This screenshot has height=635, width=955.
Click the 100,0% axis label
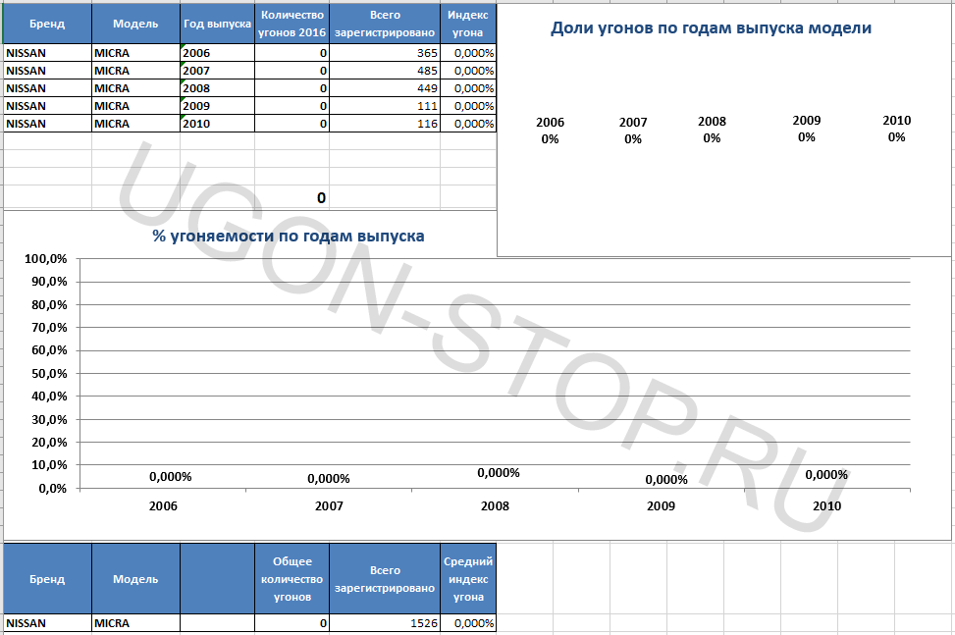pyautogui.click(x=46, y=259)
